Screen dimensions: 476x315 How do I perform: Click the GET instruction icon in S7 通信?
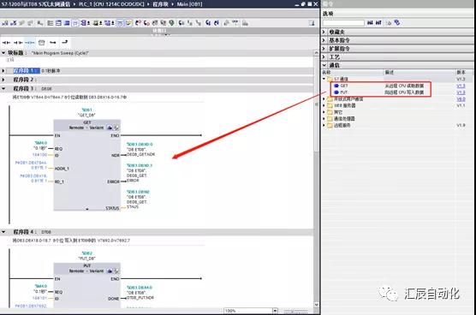[x=336, y=86]
